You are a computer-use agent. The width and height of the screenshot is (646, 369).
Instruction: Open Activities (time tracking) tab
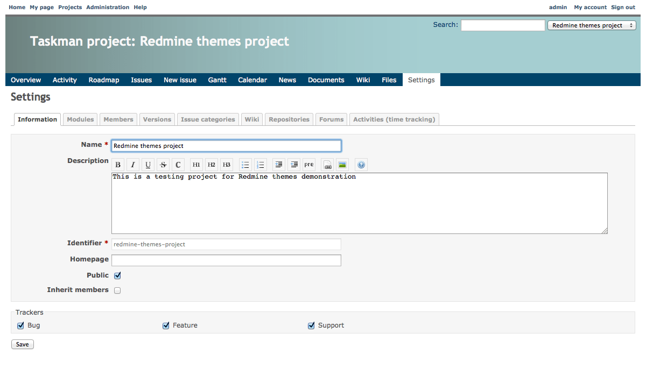point(394,119)
